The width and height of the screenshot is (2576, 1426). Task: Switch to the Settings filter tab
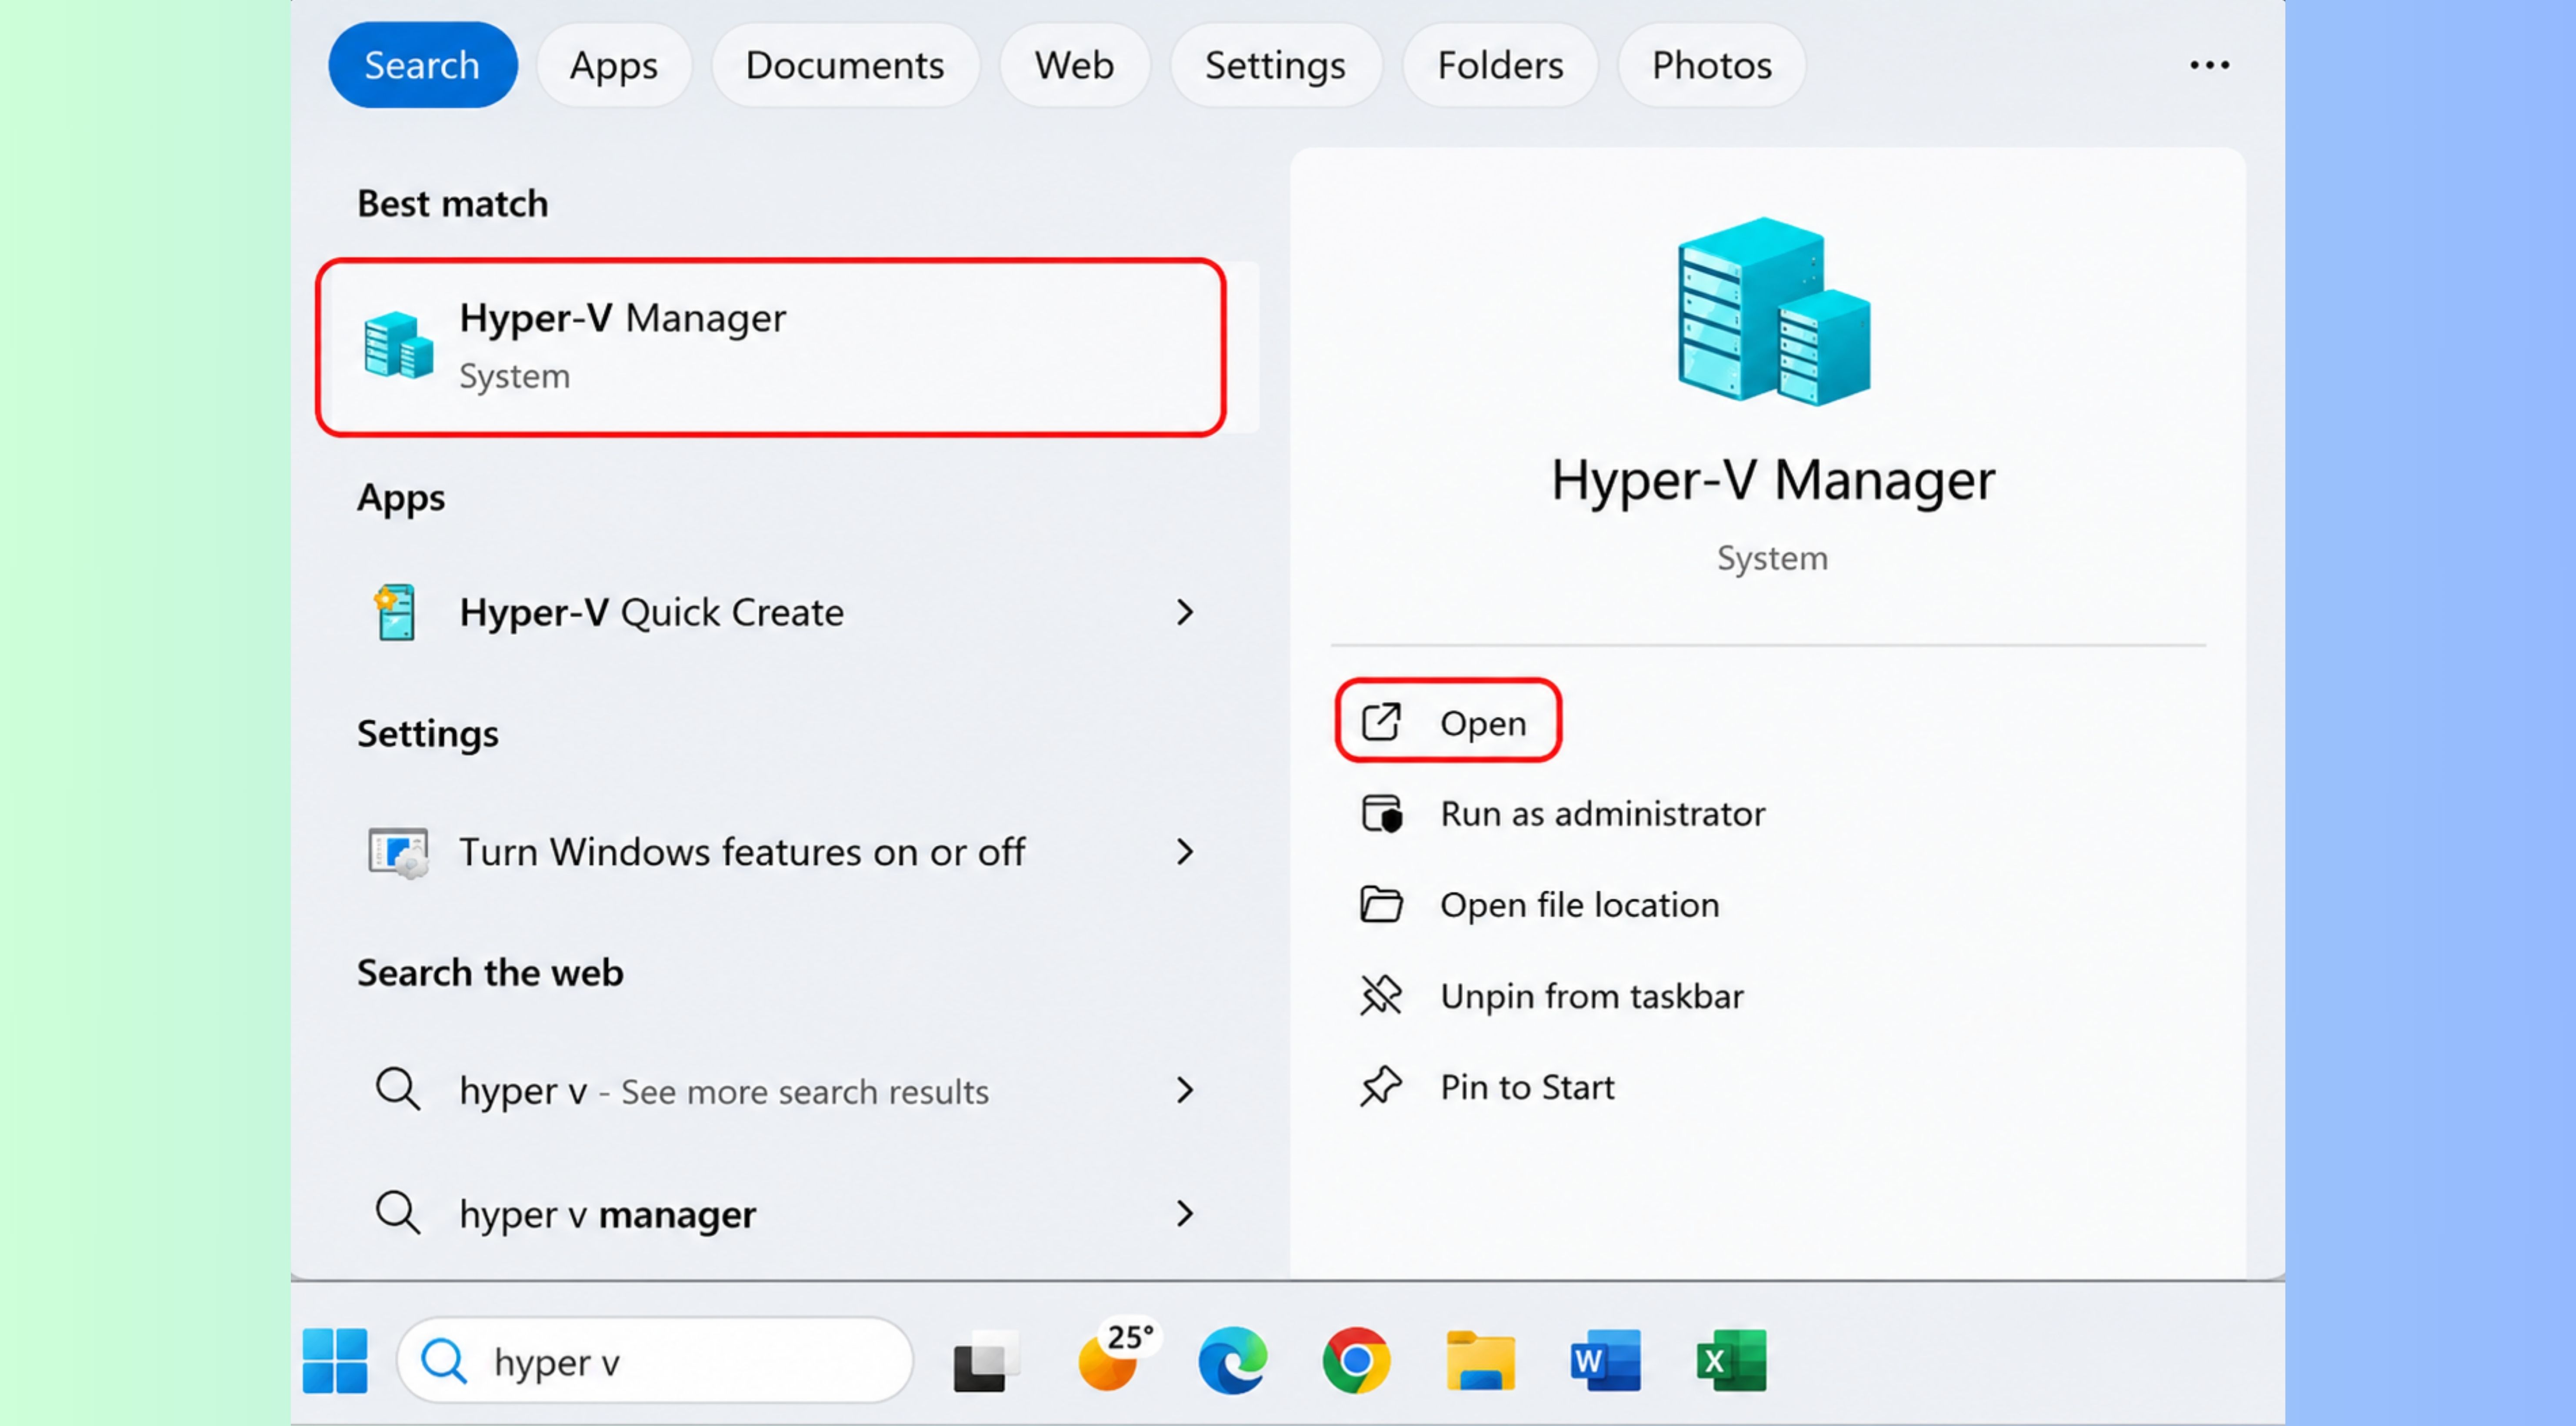(x=1275, y=65)
